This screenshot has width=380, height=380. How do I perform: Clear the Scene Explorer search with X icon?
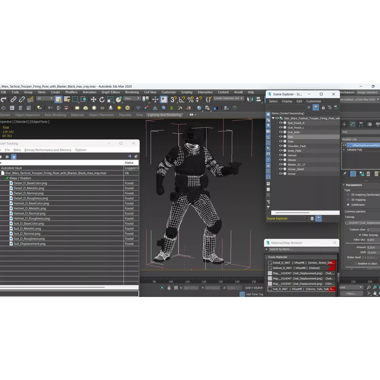point(309,107)
